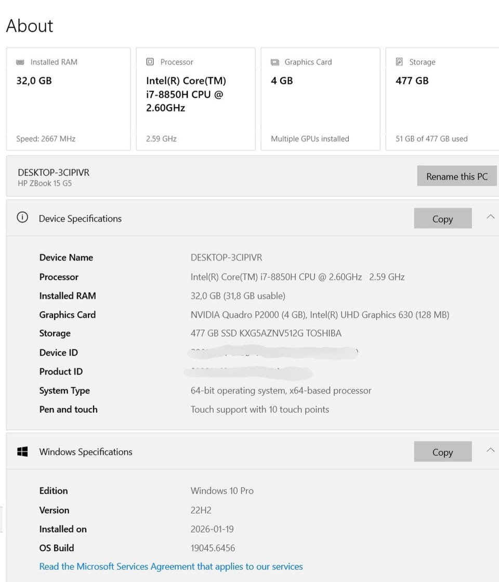Click the About page heading
499x582 pixels.
[x=30, y=26]
